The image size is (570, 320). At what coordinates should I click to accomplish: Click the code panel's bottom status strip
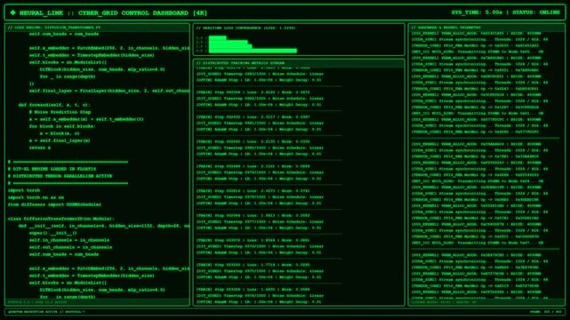(97, 302)
